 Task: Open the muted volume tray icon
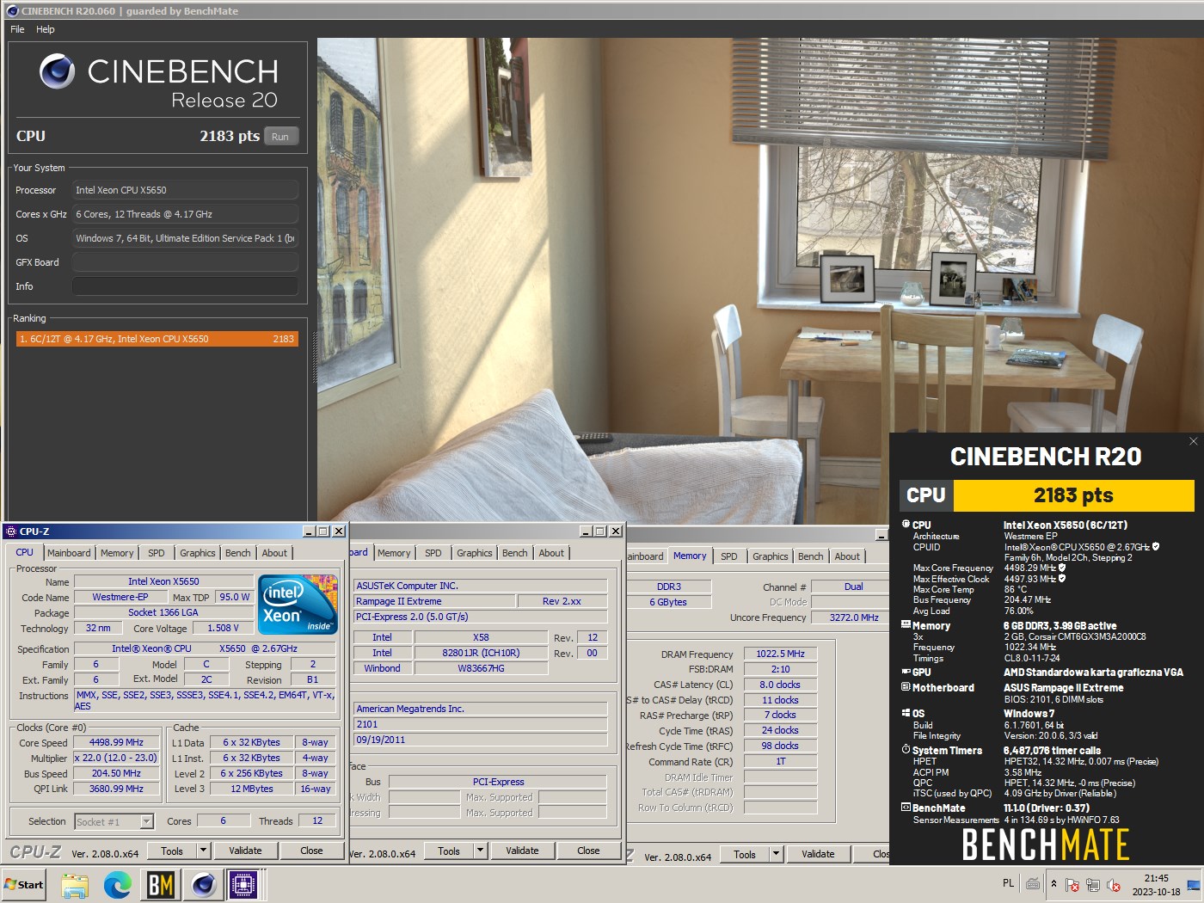coord(1113,884)
